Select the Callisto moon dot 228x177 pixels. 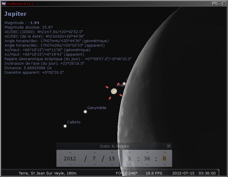point(65,126)
